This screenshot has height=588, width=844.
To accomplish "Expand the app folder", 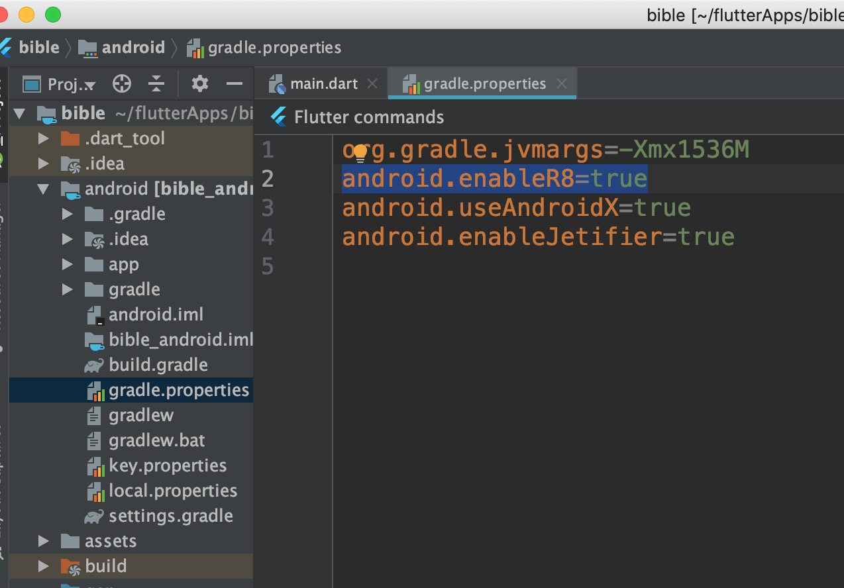I will (67, 265).
